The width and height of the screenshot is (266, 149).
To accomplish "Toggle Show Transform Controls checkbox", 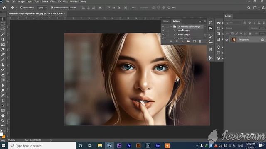I will click(x=52, y=7).
